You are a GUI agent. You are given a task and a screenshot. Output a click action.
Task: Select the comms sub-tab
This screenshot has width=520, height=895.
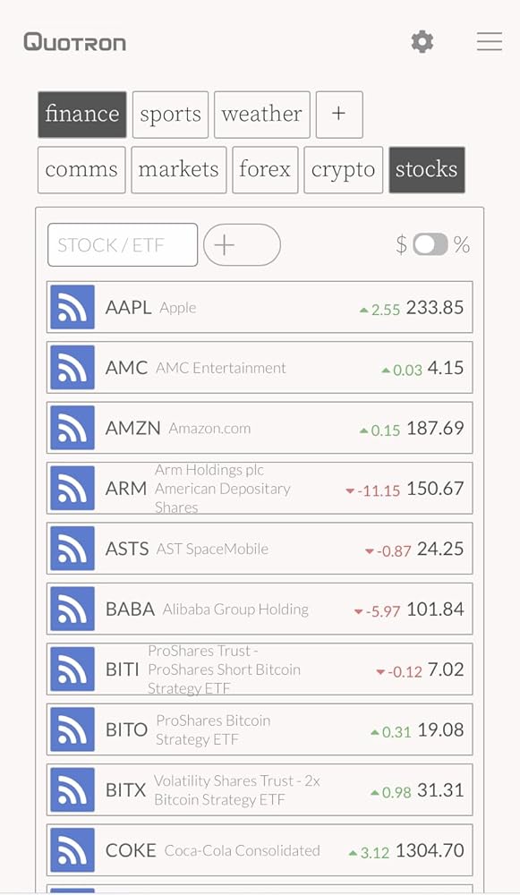coord(81,169)
